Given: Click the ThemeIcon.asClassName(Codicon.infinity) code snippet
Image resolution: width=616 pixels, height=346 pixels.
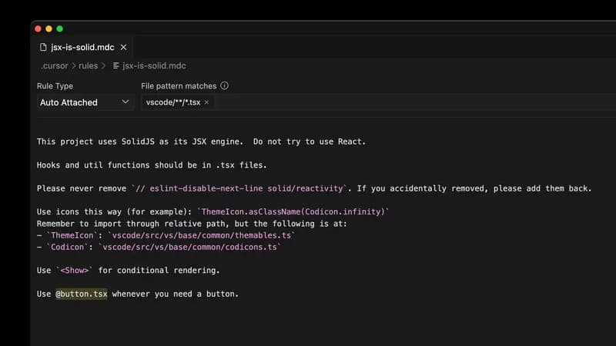Looking at the screenshot, I should point(293,212).
